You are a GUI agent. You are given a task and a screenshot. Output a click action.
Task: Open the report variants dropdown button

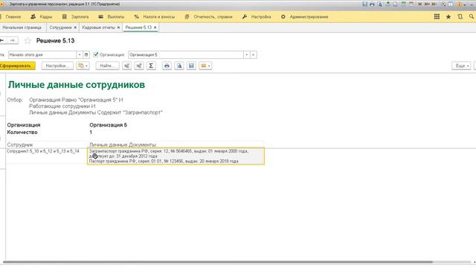(x=83, y=66)
